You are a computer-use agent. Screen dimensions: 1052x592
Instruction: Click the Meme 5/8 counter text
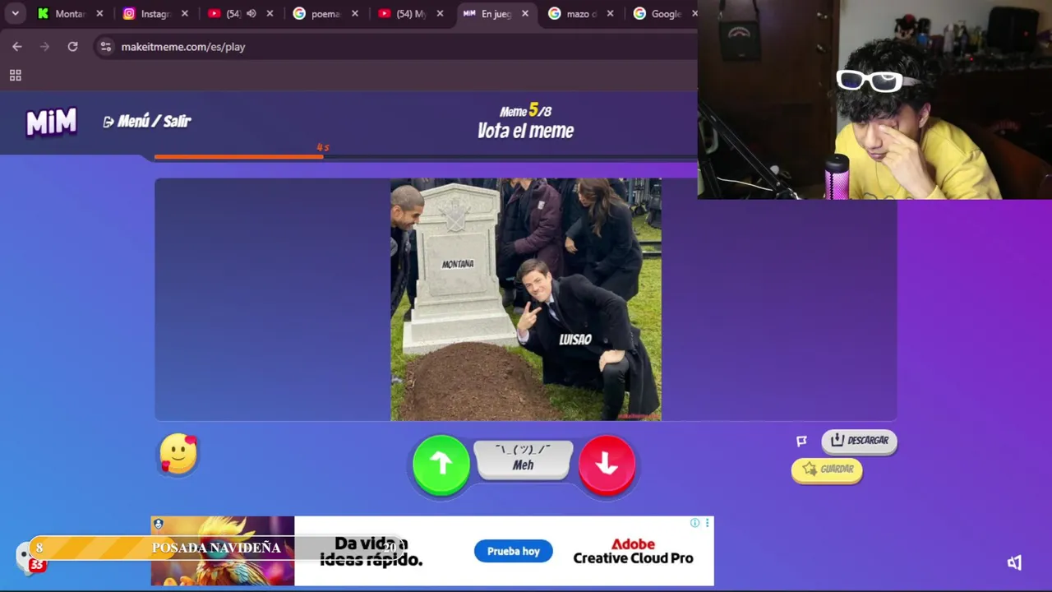point(525,110)
